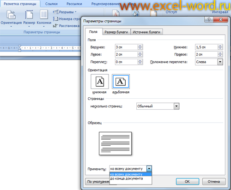Screen dimensions: 231x190
Task: Choose 'до конца документа' list option
Action: (x=131, y=178)
